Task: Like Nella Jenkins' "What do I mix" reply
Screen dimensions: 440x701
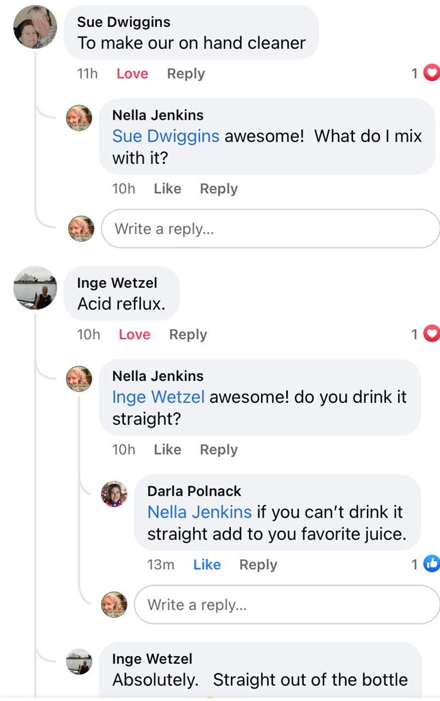Action: click(167, 189)
